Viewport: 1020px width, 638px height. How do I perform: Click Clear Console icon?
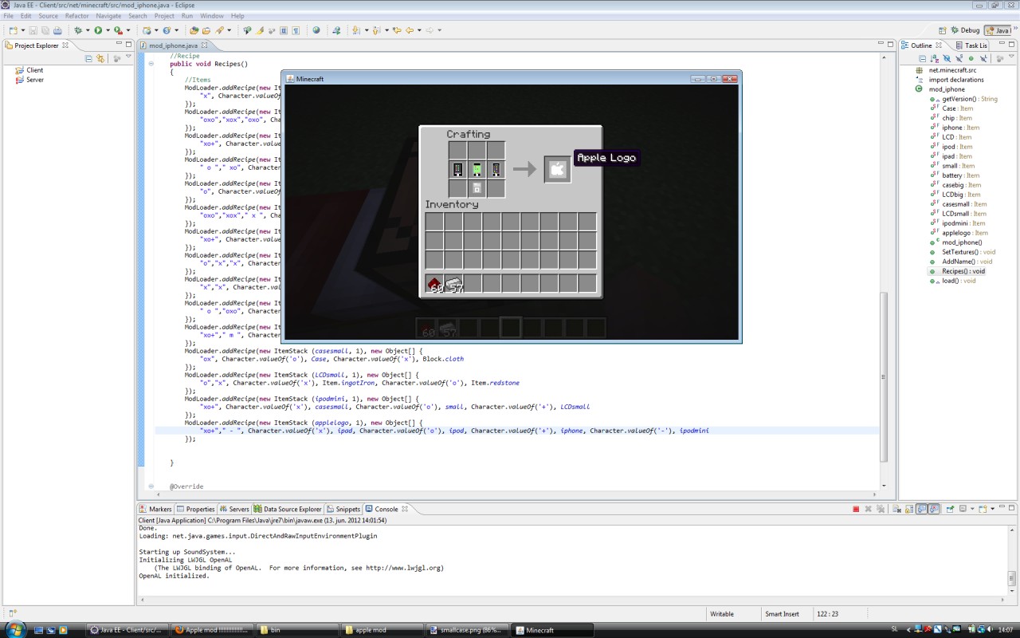click(896, 509)
